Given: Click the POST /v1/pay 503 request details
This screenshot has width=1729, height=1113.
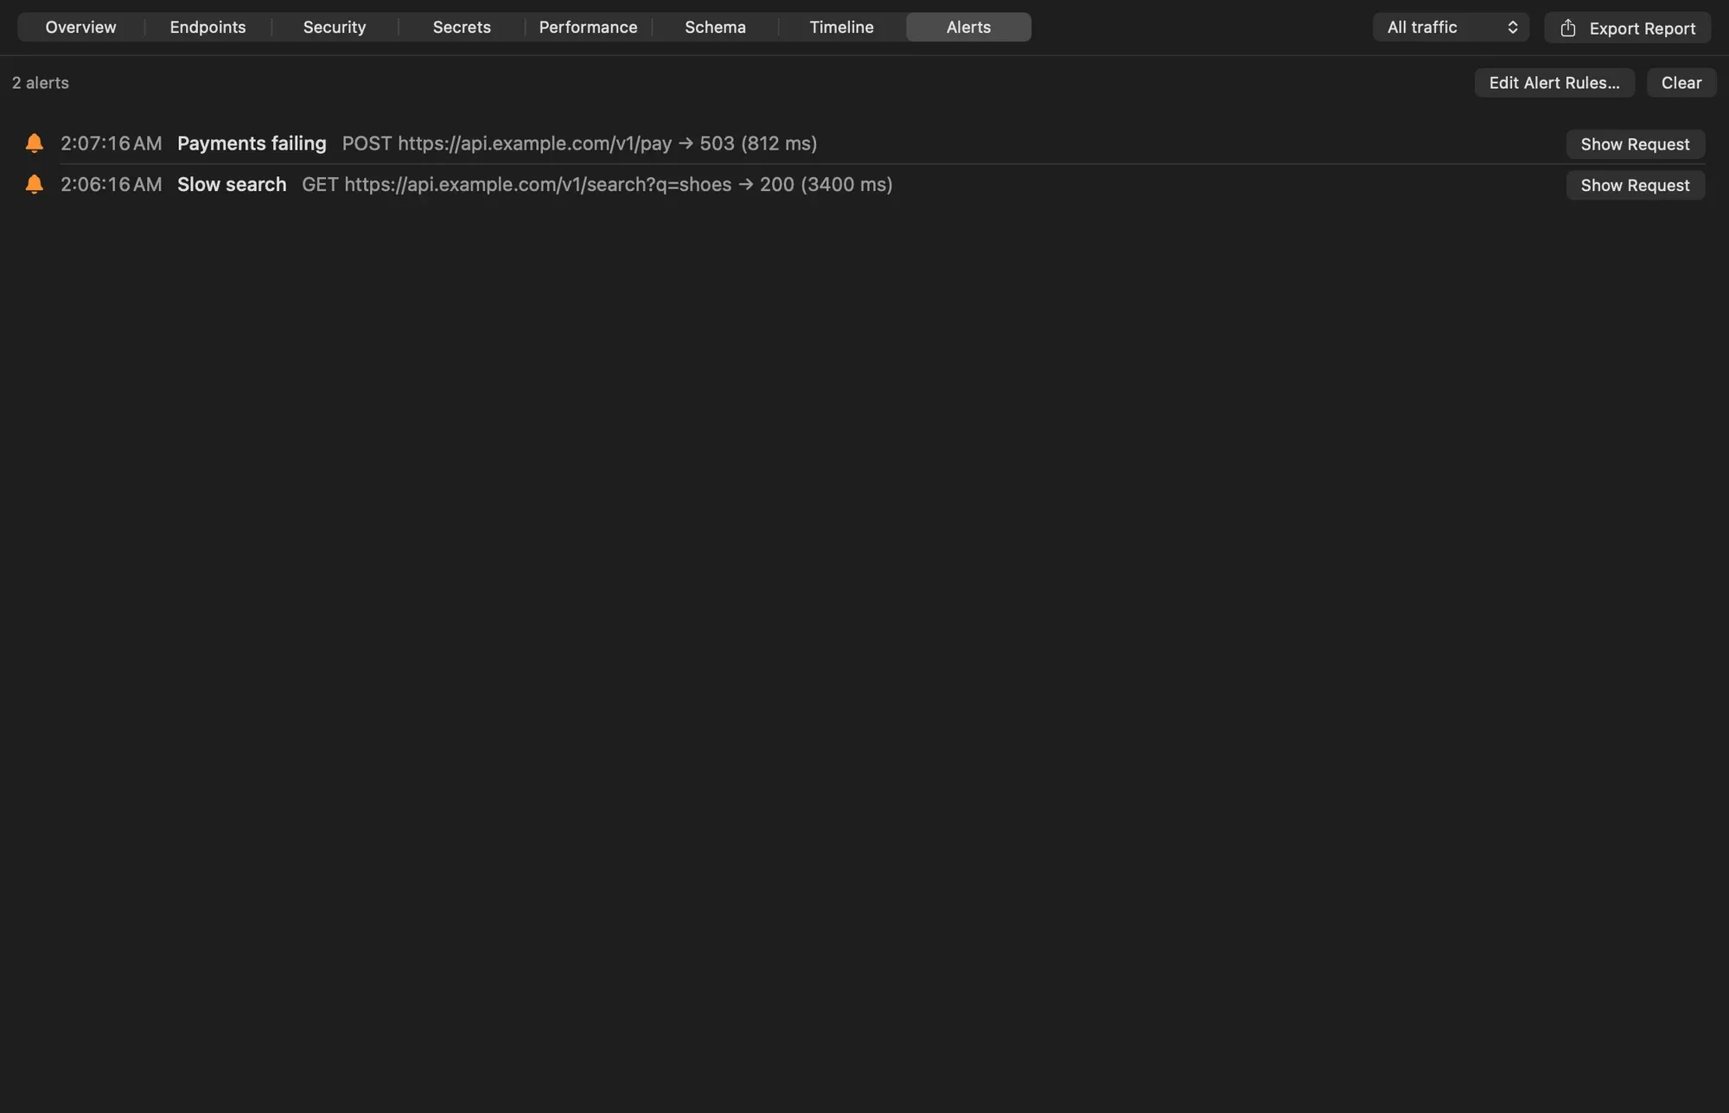Looking at the screenshot, I should click(x=579, y=143).
